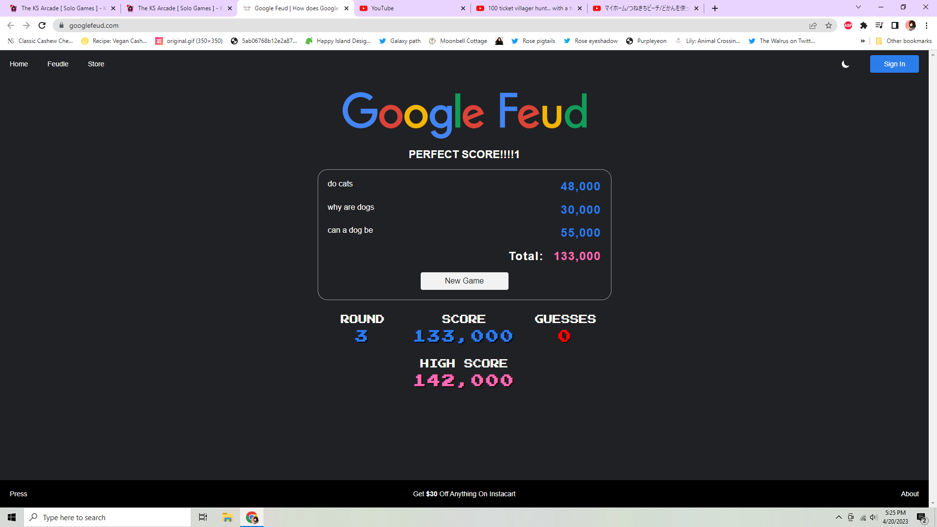Open a new browser tab

(715, 8)
